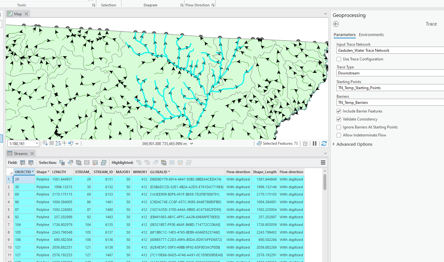Click the STREAM_ID column header
The height and width of the screenshot is (262, 444).
103,172
